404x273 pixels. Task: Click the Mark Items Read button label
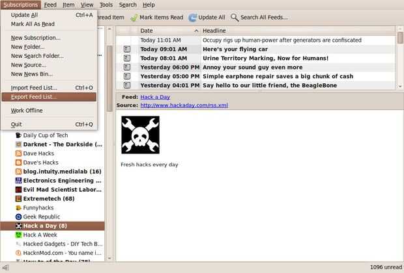[x=162, y=18]
